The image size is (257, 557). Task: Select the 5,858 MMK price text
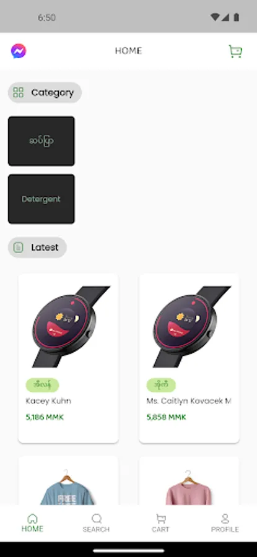pyautogui.click(x=166, y=417)
